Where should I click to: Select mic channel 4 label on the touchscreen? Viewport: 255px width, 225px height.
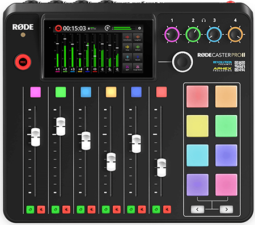point(80,69)
